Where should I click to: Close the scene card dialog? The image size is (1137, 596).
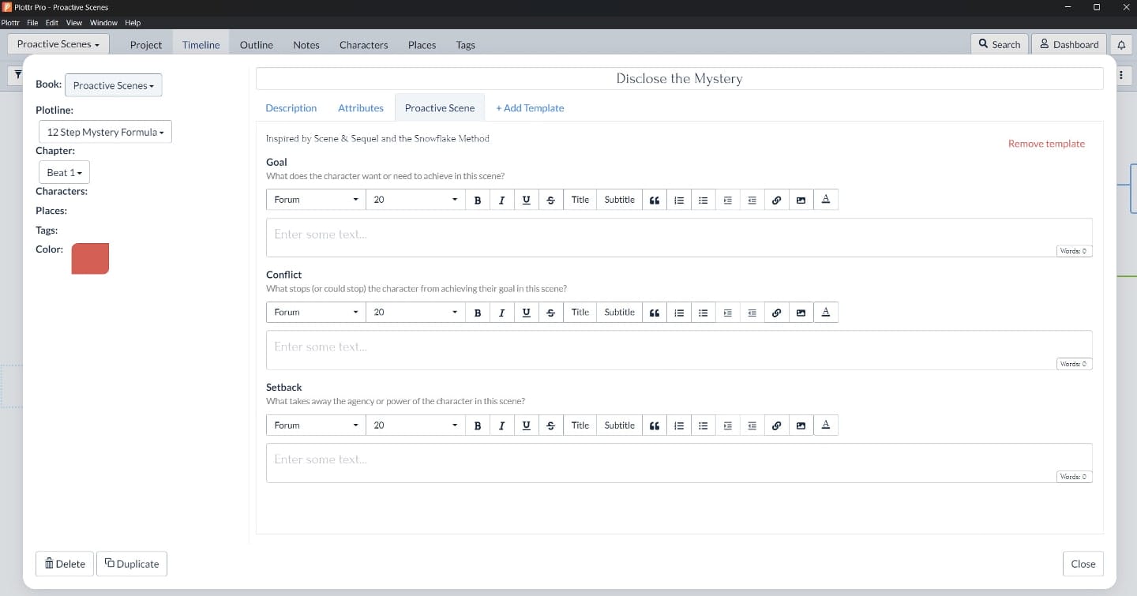coord(1083,564)
